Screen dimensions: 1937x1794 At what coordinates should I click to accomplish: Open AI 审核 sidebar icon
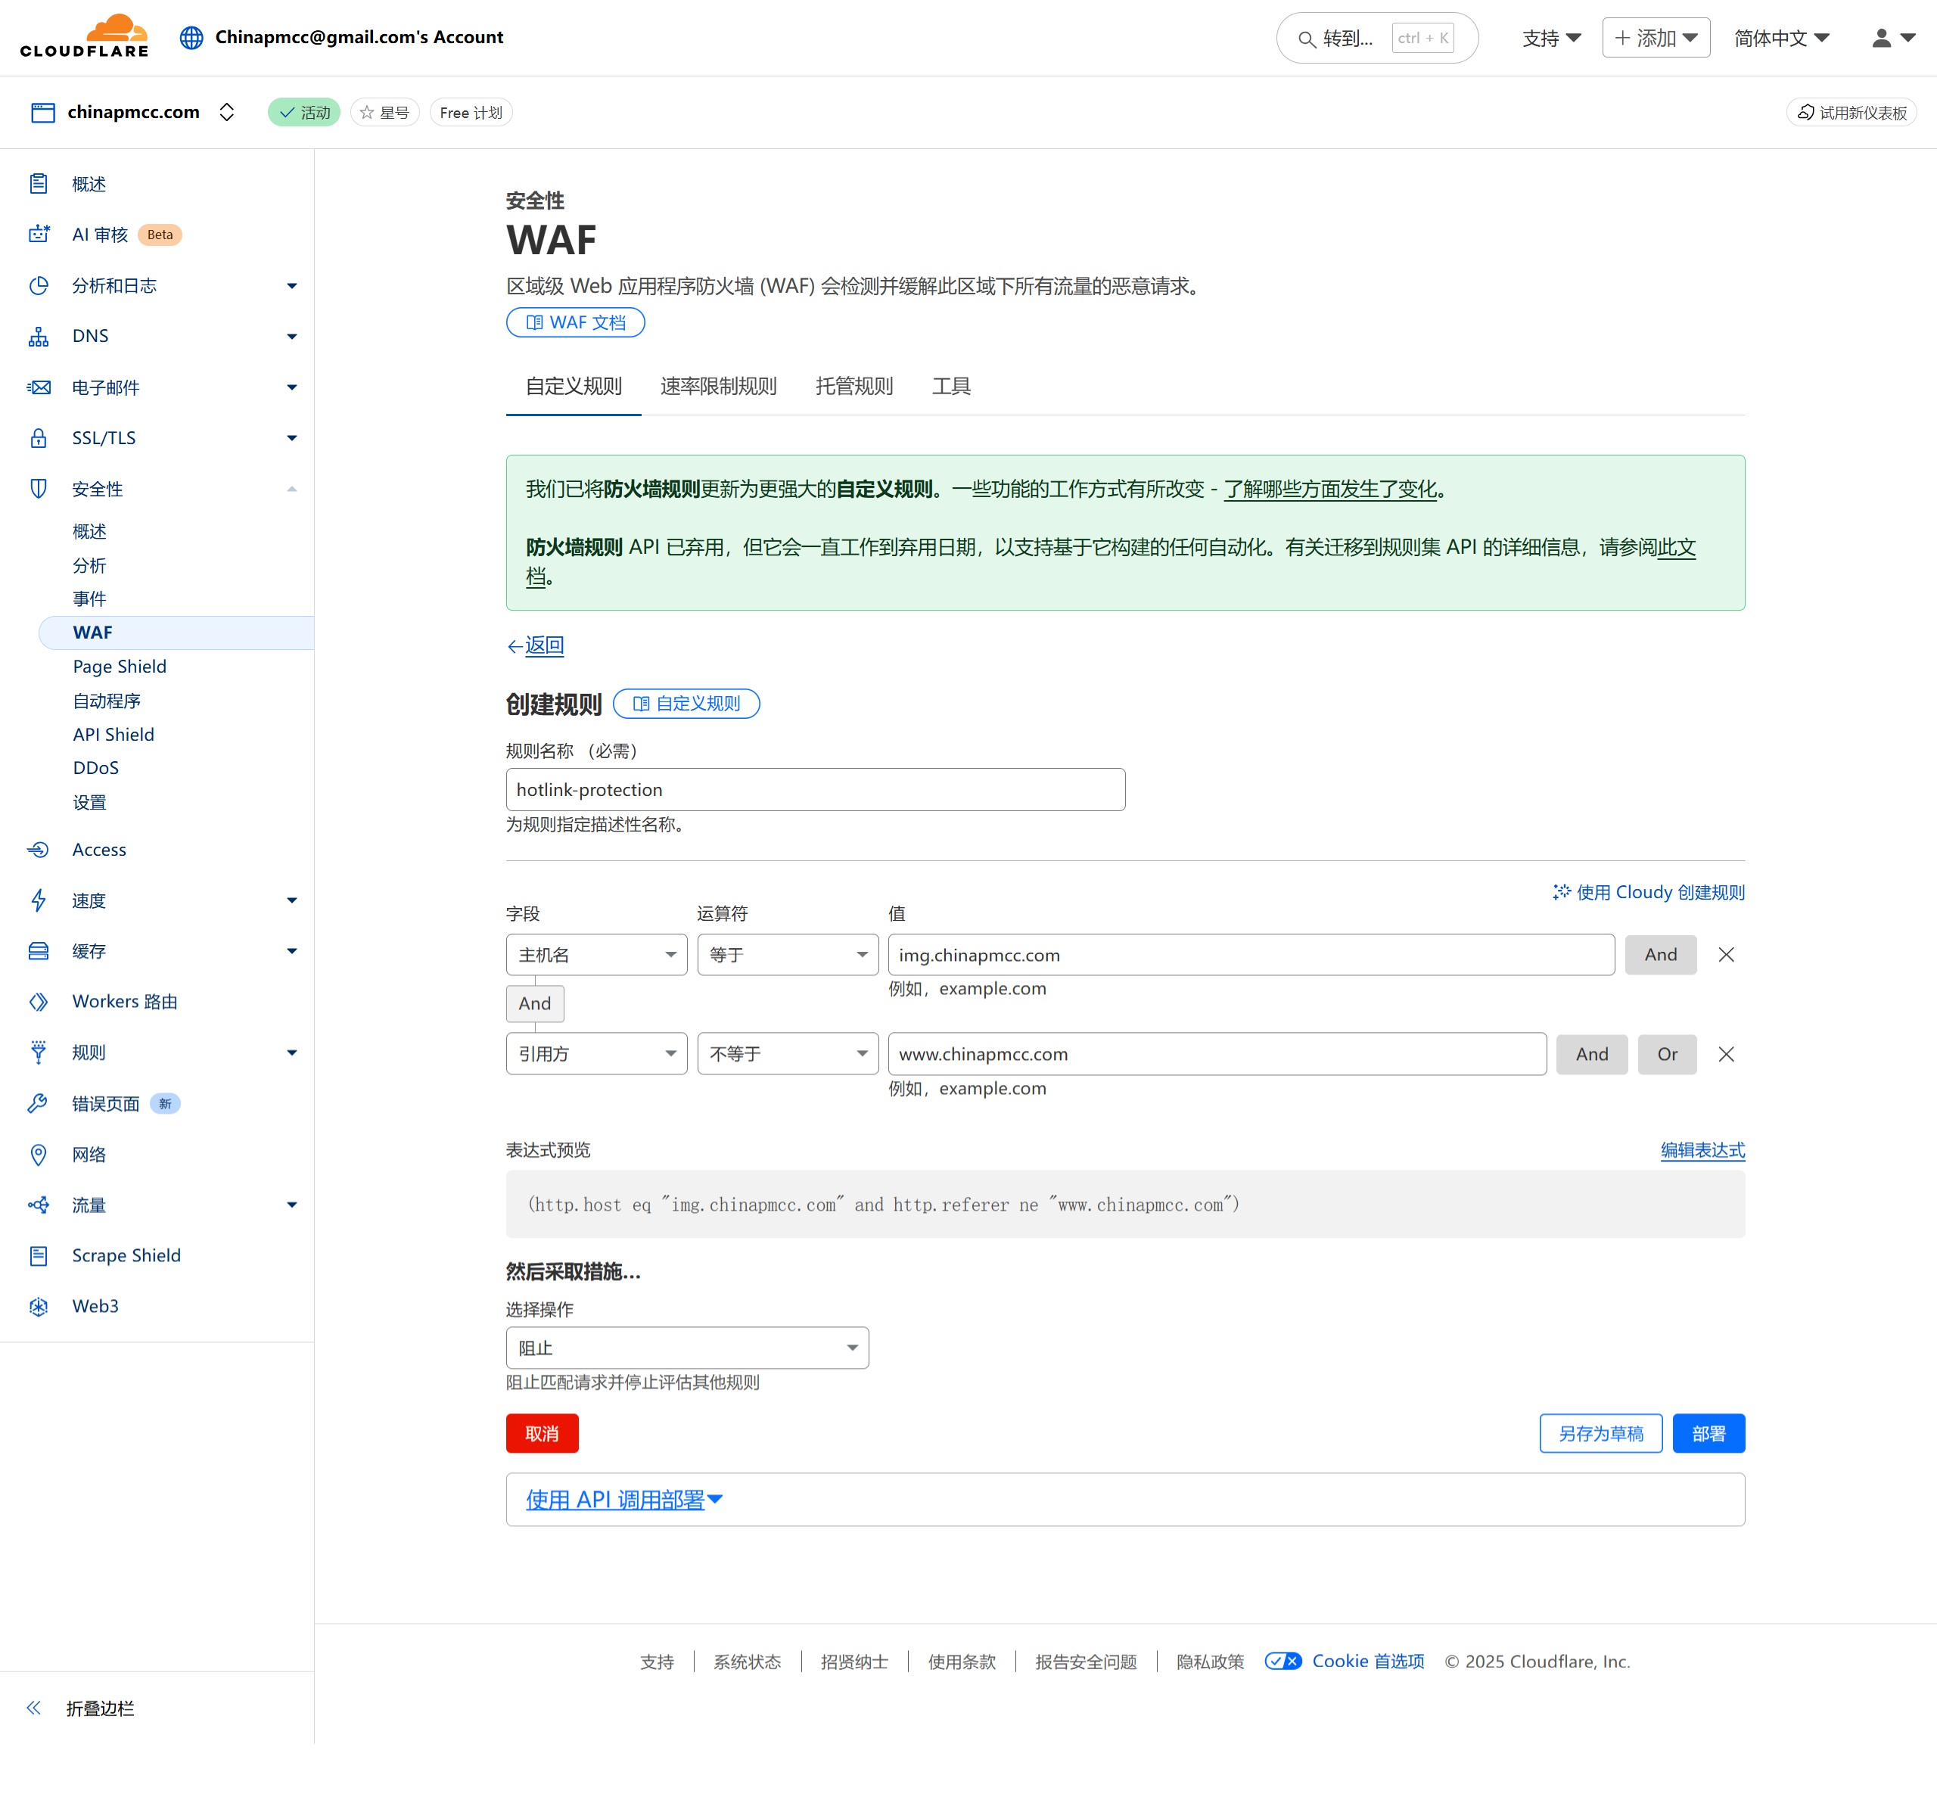tap(39, 234)
